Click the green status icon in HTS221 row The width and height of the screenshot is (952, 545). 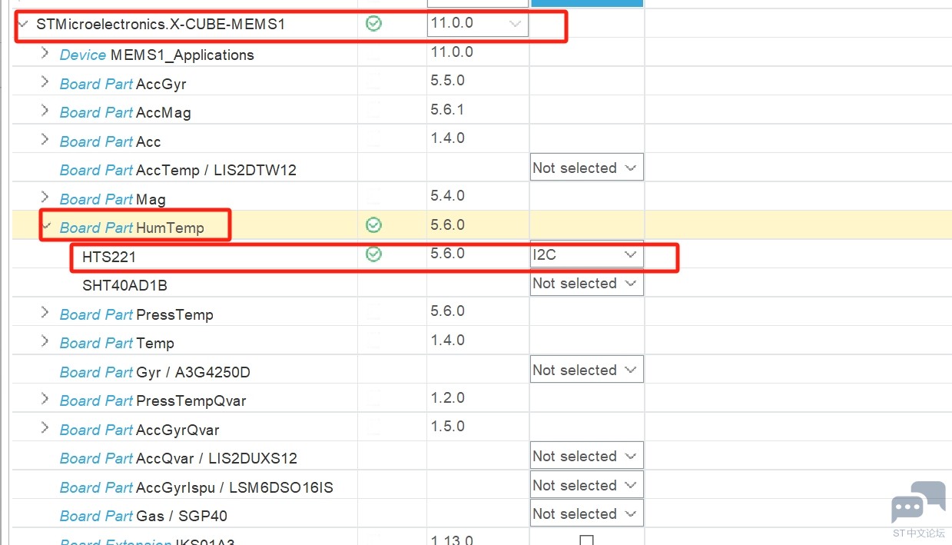tap(373, 254)
